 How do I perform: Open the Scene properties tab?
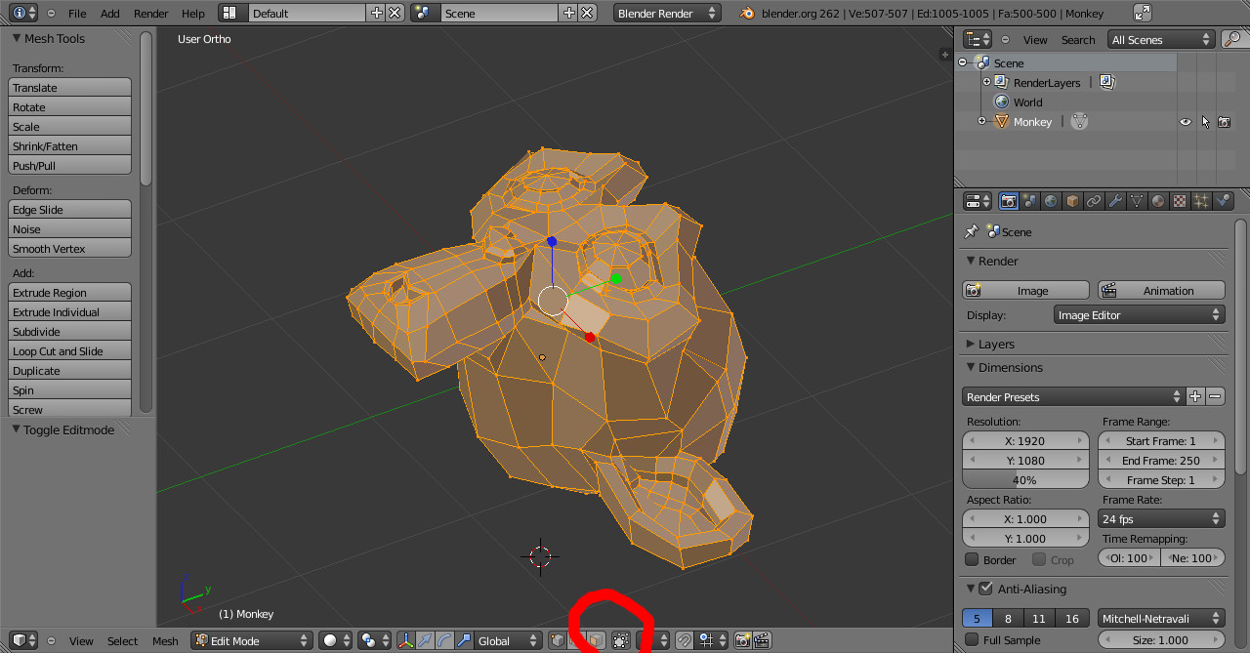(x=1030, y=201)
